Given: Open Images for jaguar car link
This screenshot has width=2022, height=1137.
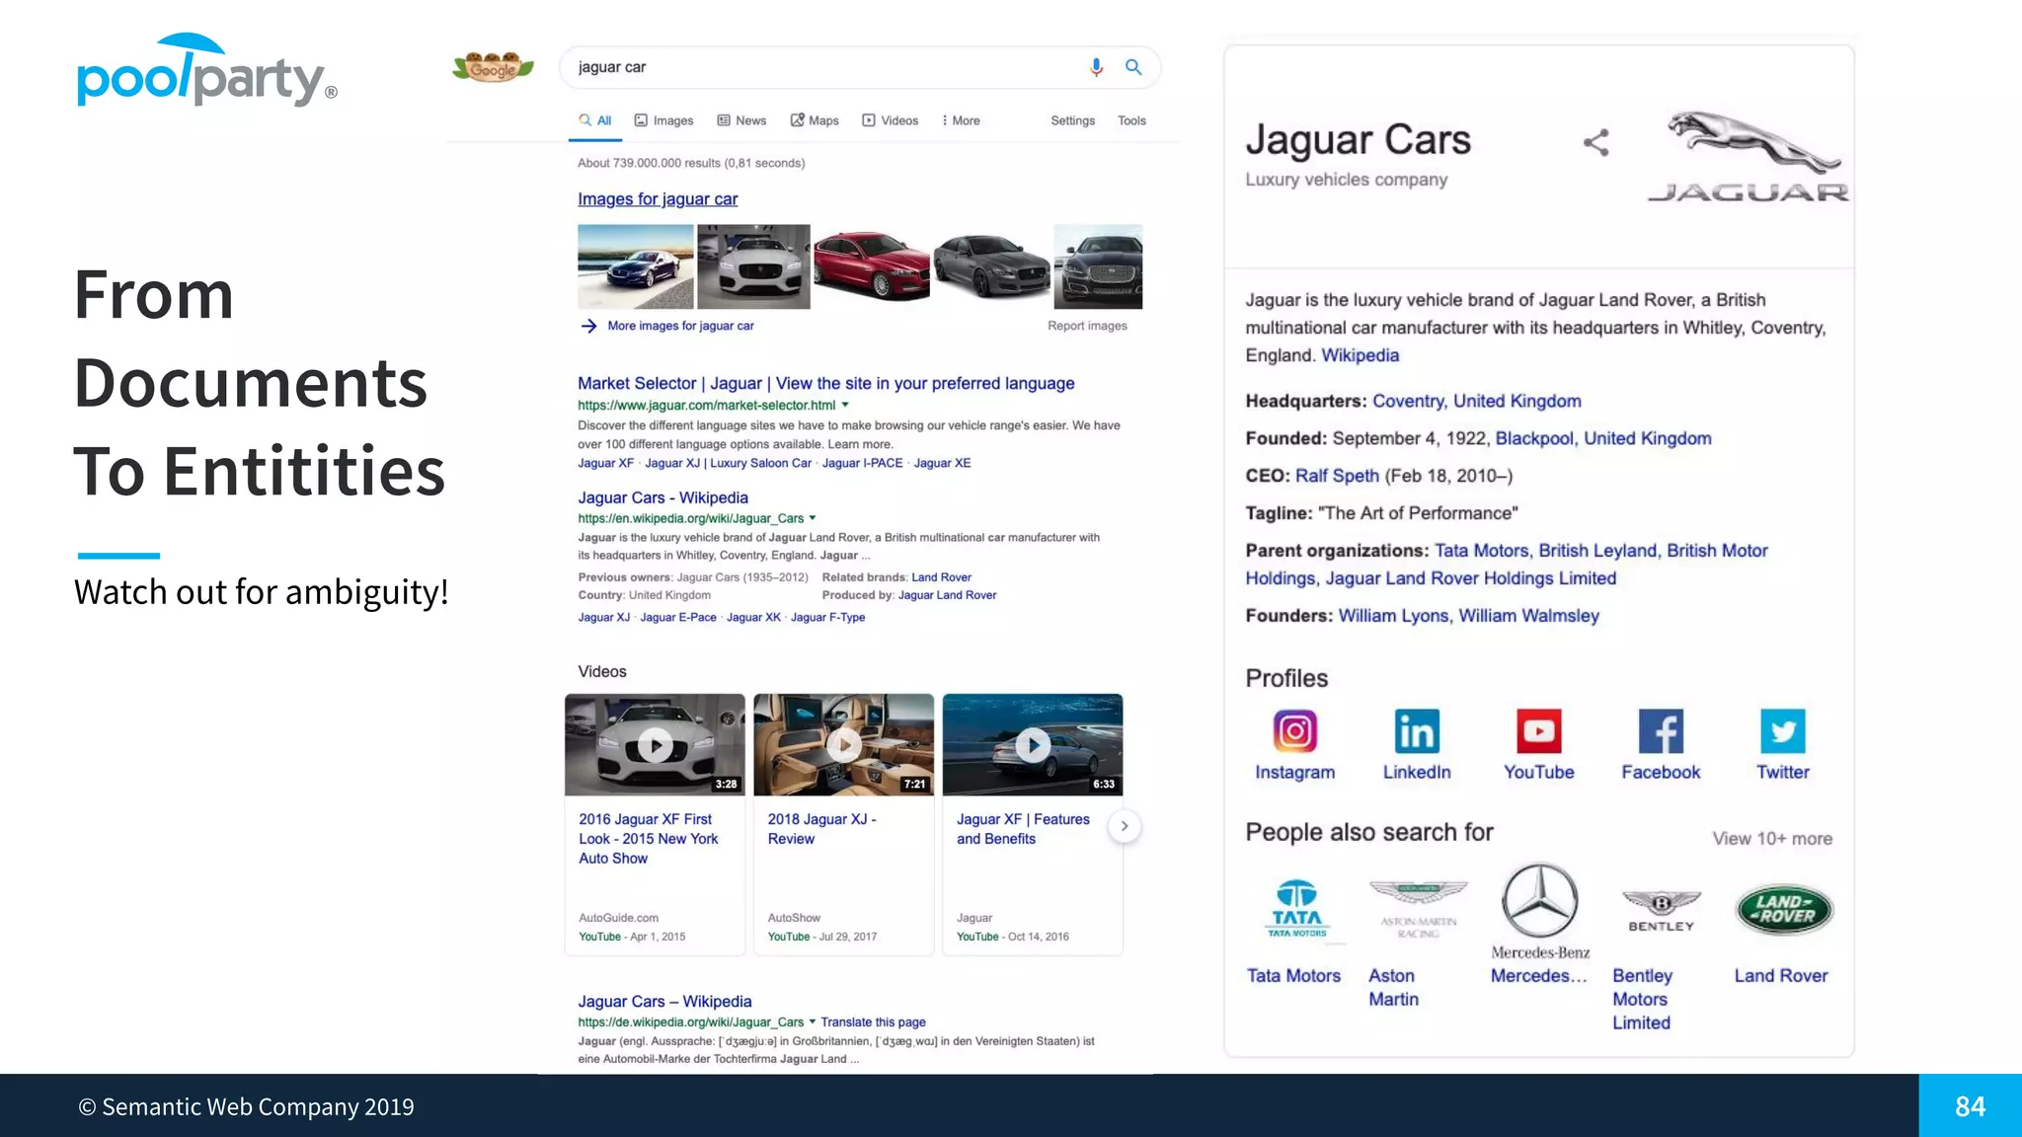Looking at the screenshot, I should 658,199.
